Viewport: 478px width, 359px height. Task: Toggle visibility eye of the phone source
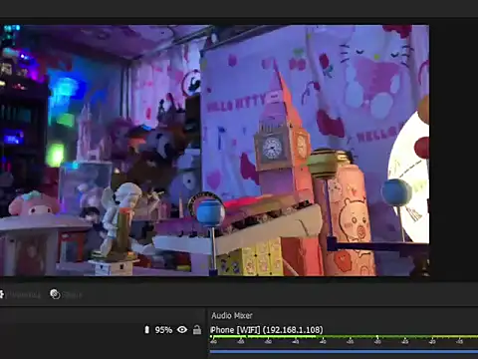click(182, 329)
